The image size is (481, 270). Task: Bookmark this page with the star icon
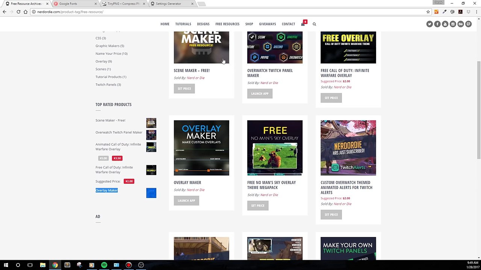coord(428,12)
